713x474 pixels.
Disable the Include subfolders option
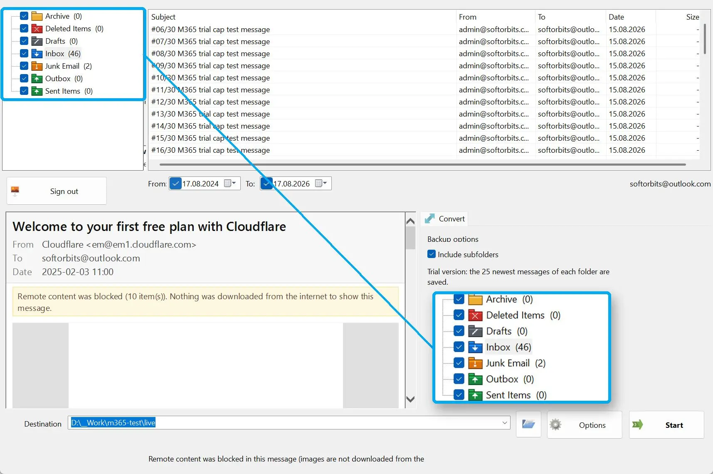[x=432, y=254]
